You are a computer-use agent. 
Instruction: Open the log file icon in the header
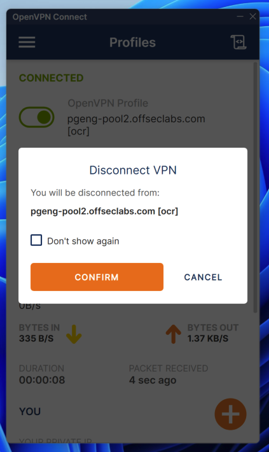point(238,42)
